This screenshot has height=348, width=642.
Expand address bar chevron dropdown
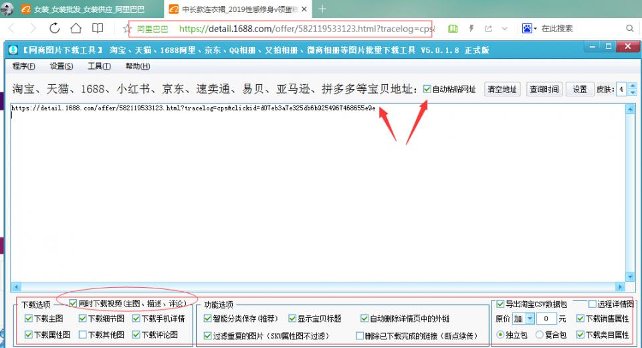[504, 29]
